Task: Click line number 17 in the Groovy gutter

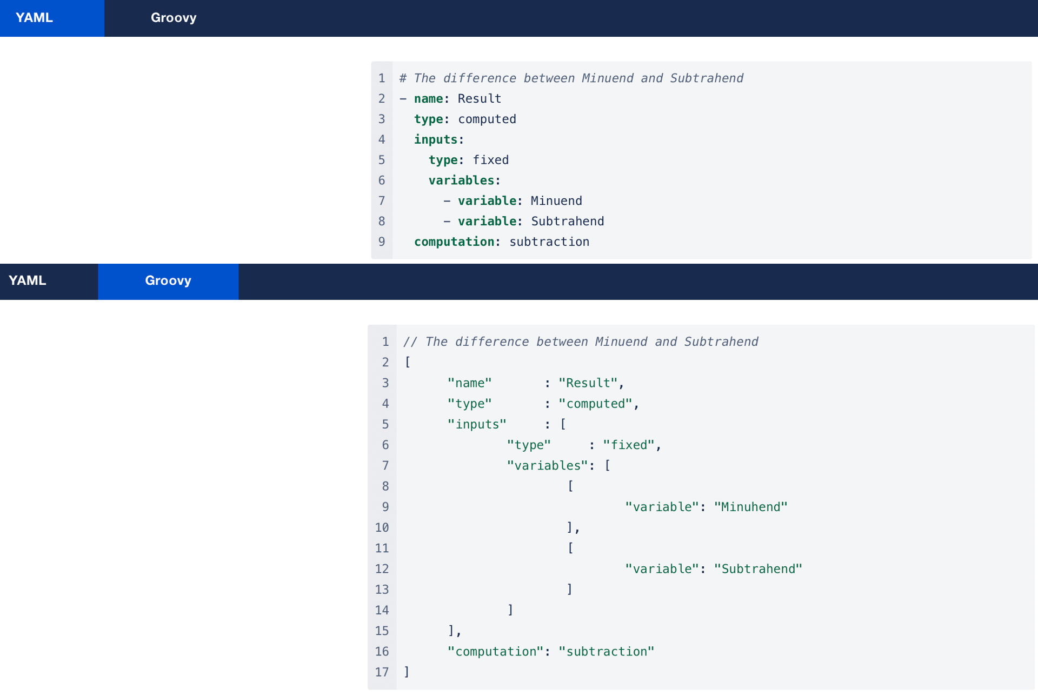Action: point(382,672)
